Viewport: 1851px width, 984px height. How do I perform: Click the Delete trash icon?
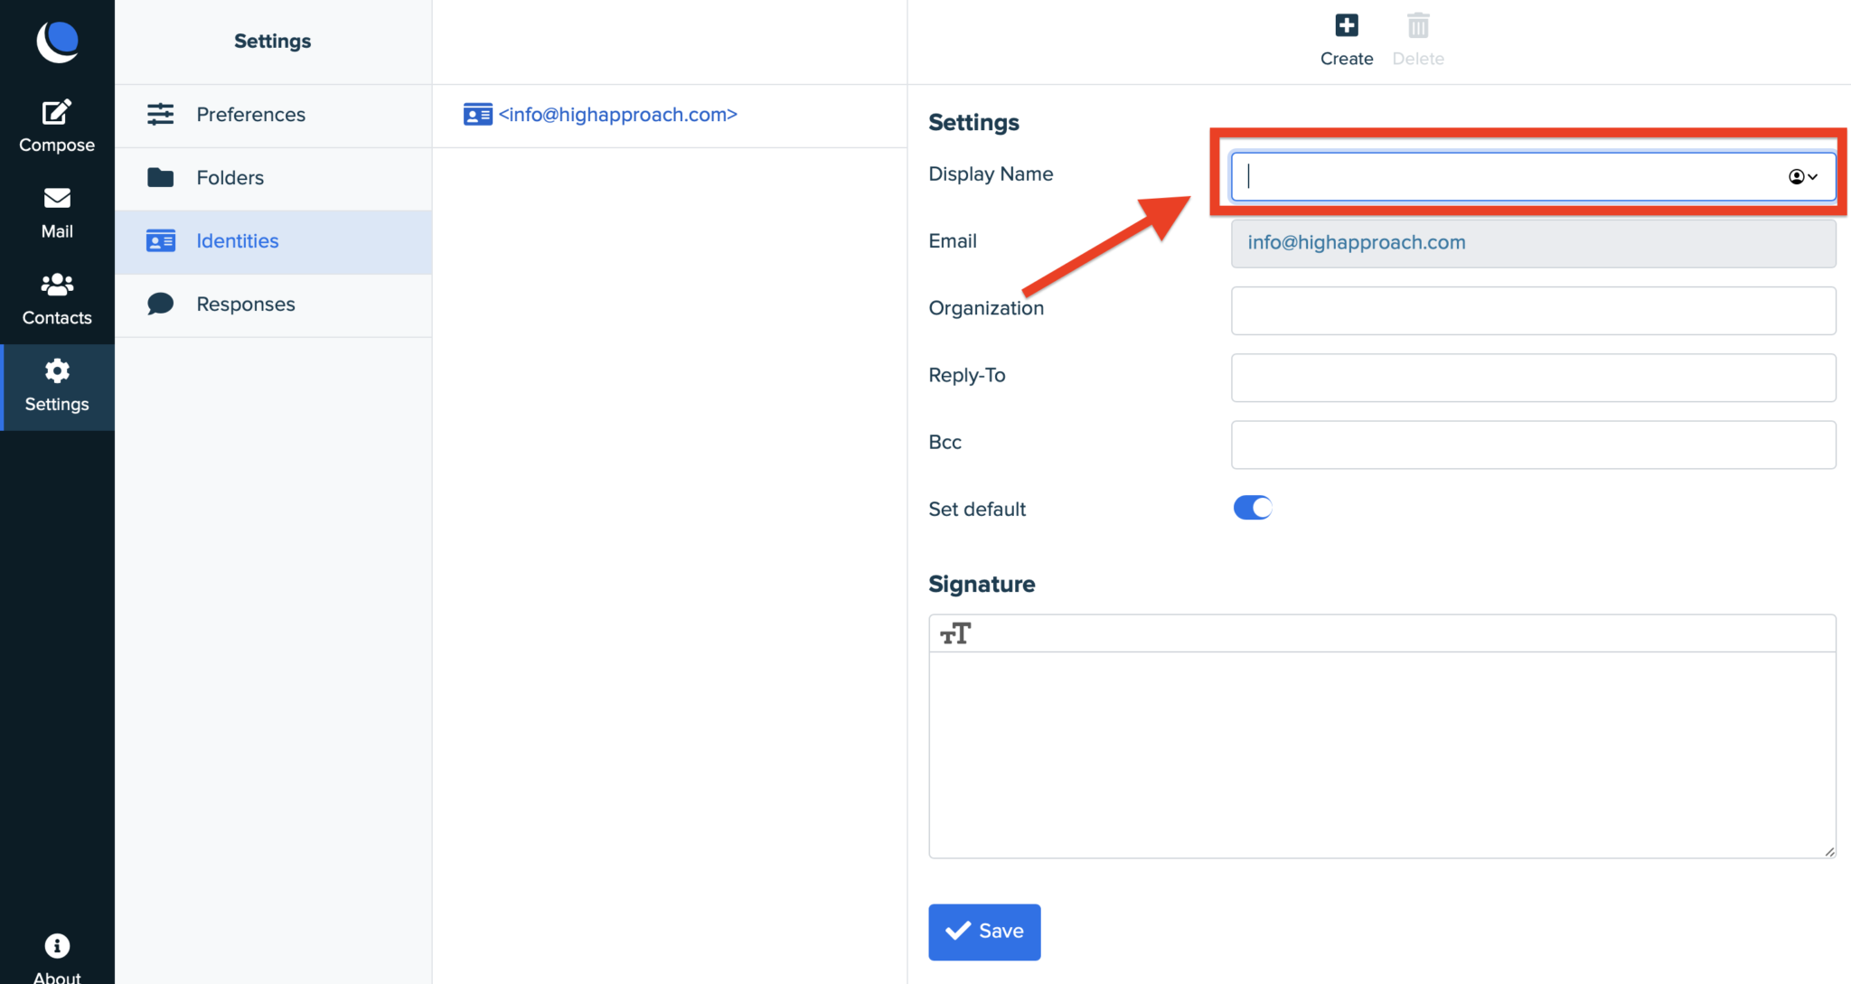click(x=1418, y=26)
